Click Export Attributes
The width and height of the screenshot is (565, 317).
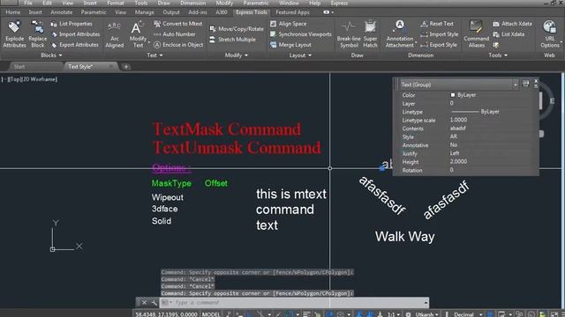74,45
